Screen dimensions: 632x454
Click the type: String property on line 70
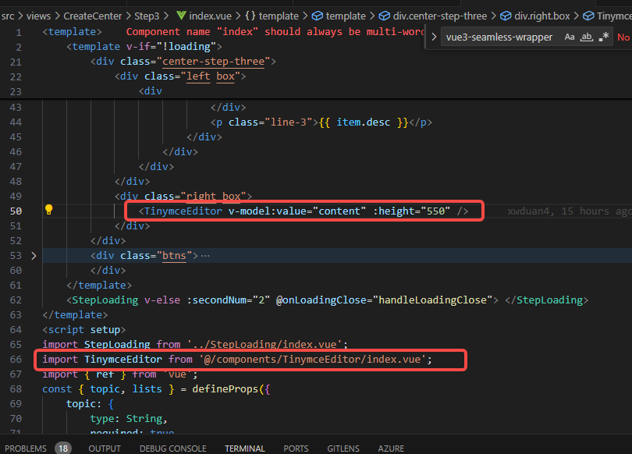(129, 419)
